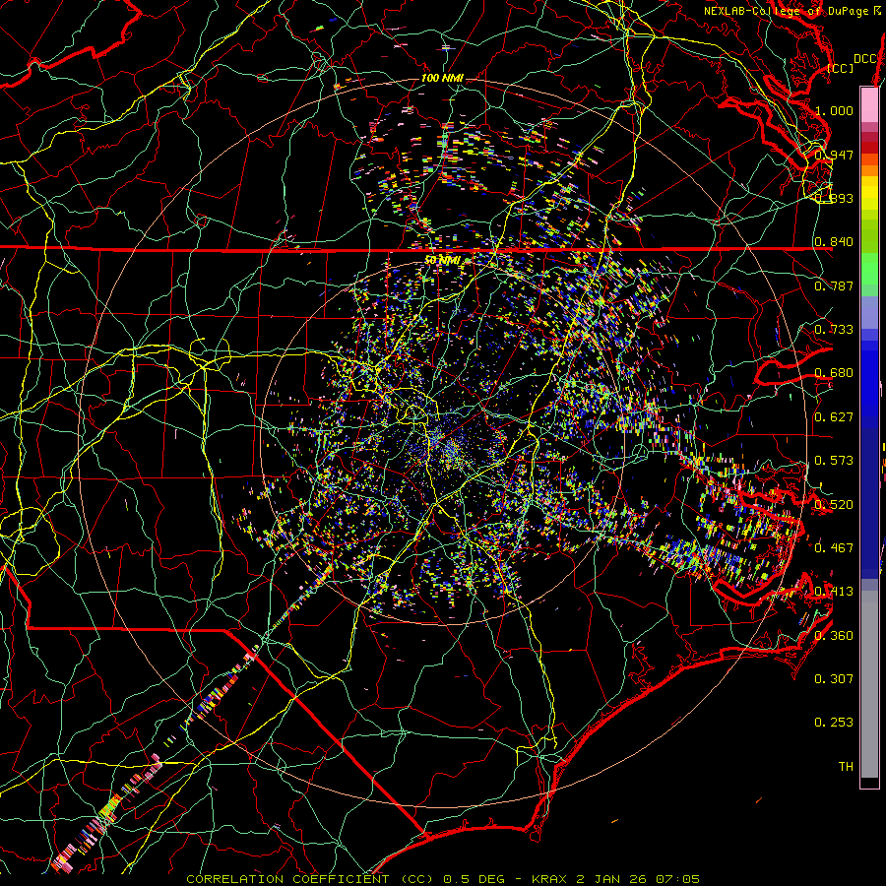Click the 0.893 scale value
The height and width of the screenshot is (886, 886).
(834, 198)
